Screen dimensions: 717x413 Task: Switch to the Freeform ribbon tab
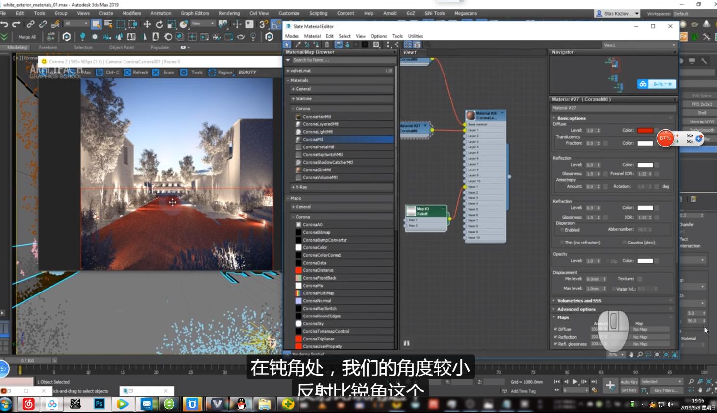coord(48,48)
